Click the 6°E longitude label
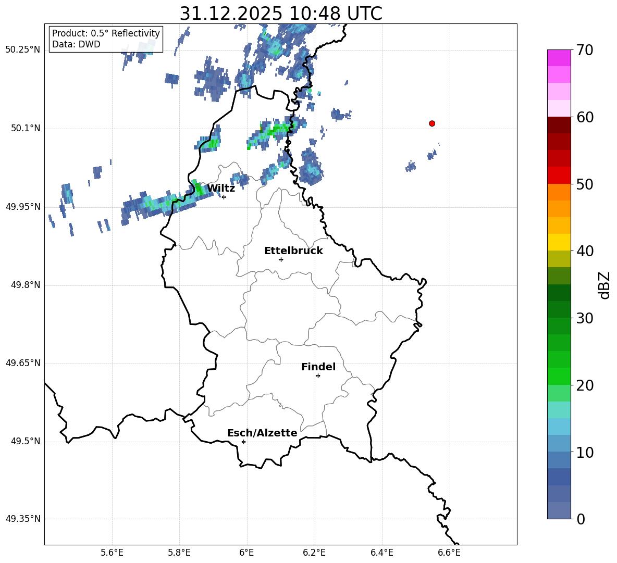The width and height of the screenshot is (617, 563). [246, 553]
